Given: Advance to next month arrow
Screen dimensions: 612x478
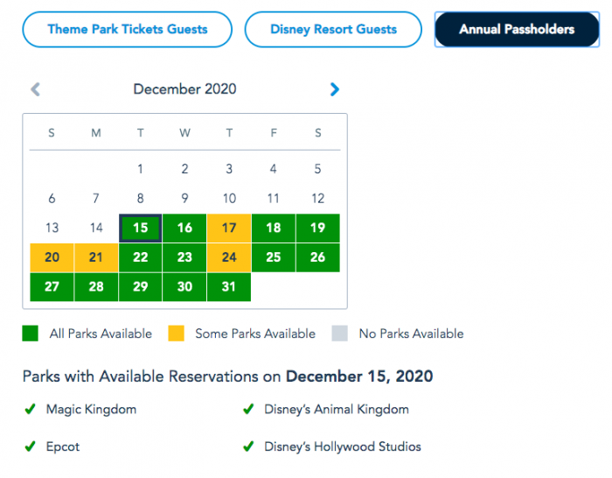Looking at the screenshot, I should click(334, 89).
